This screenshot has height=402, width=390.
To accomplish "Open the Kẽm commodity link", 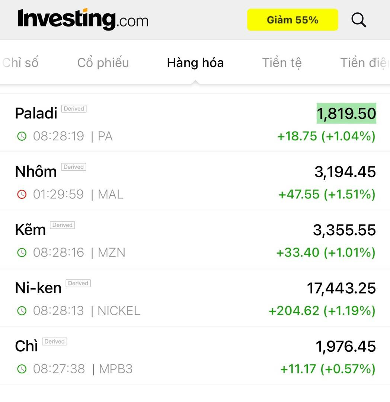I will (30, 230).
